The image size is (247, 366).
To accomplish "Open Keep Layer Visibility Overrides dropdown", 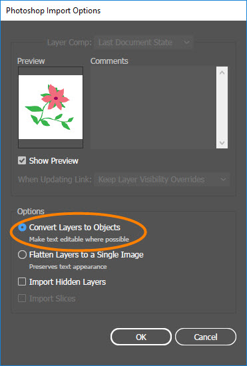I will pos(162,180).
